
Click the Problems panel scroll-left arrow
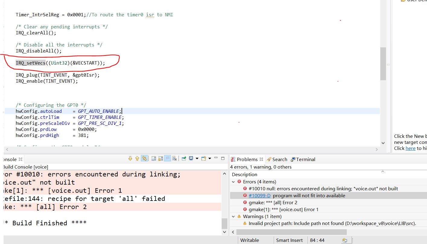tap(233, 232)
